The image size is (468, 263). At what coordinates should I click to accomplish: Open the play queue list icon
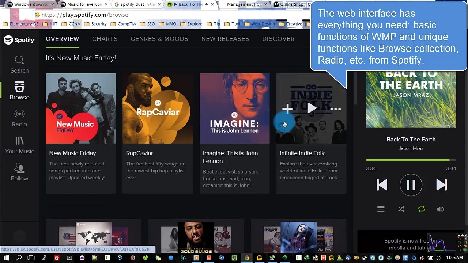tap(381, 209)
